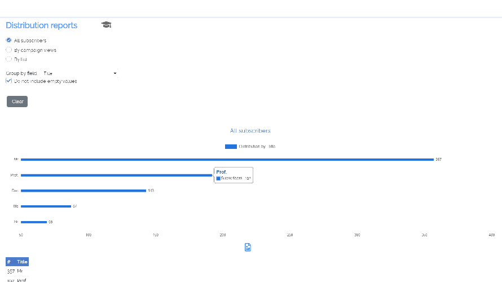
Task: Select the All subscribers radio button
Action: [8, 41]
